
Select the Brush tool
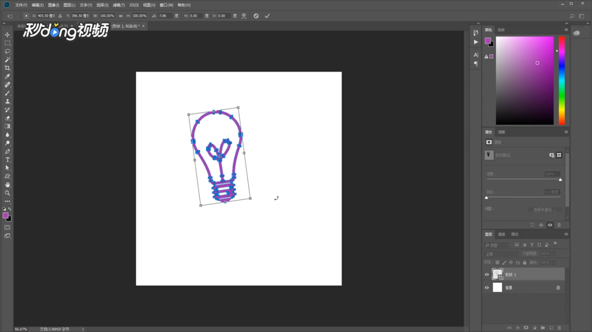click(7, 93)
